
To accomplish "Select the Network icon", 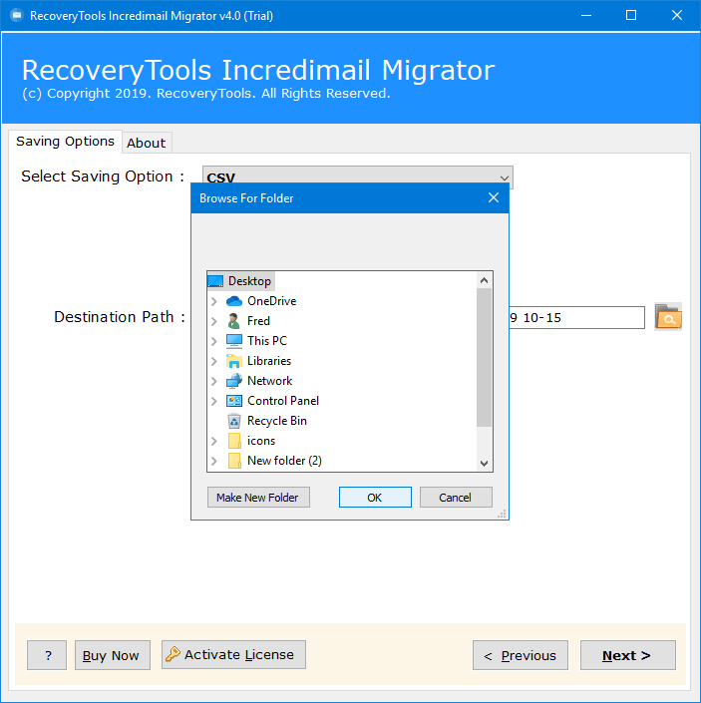I will tap(234, 381).
